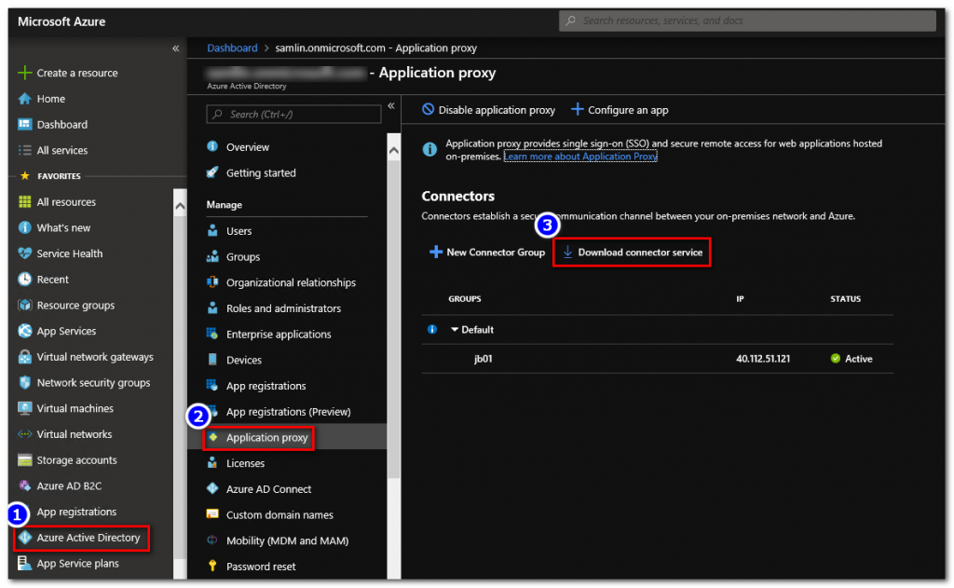The height and width of the screenshot is (588, 954).
Task: Collapse the Default connector group arrow
Action: point(454,329)
